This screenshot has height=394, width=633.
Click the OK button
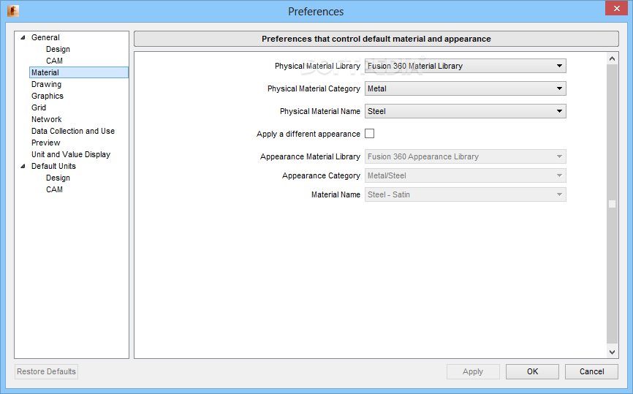(532, 371)
